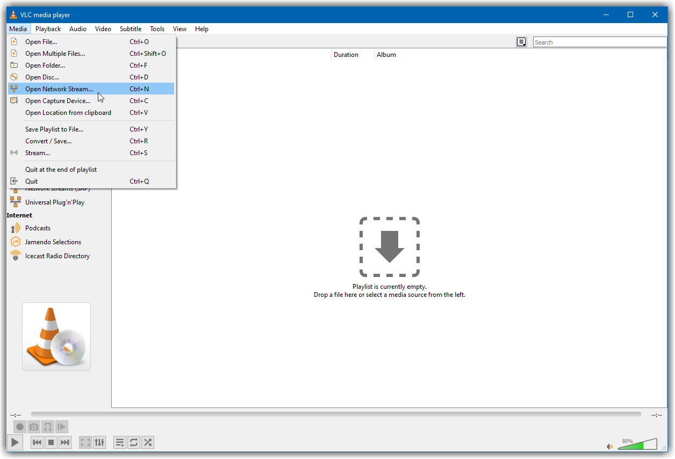The width and height of the screenshot is (675, 459).
Task: Open the Help menu
Action: point(202,29)
